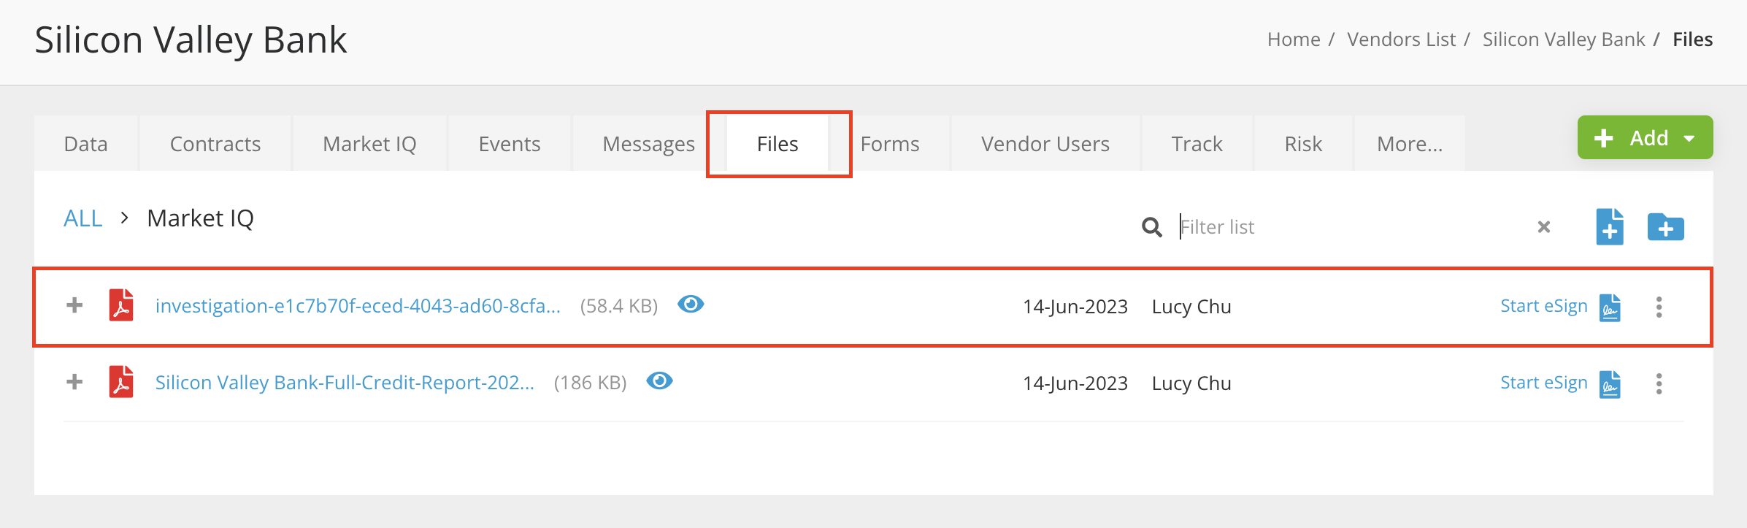Click eSign document icon for investigation file

(1610, 307)
